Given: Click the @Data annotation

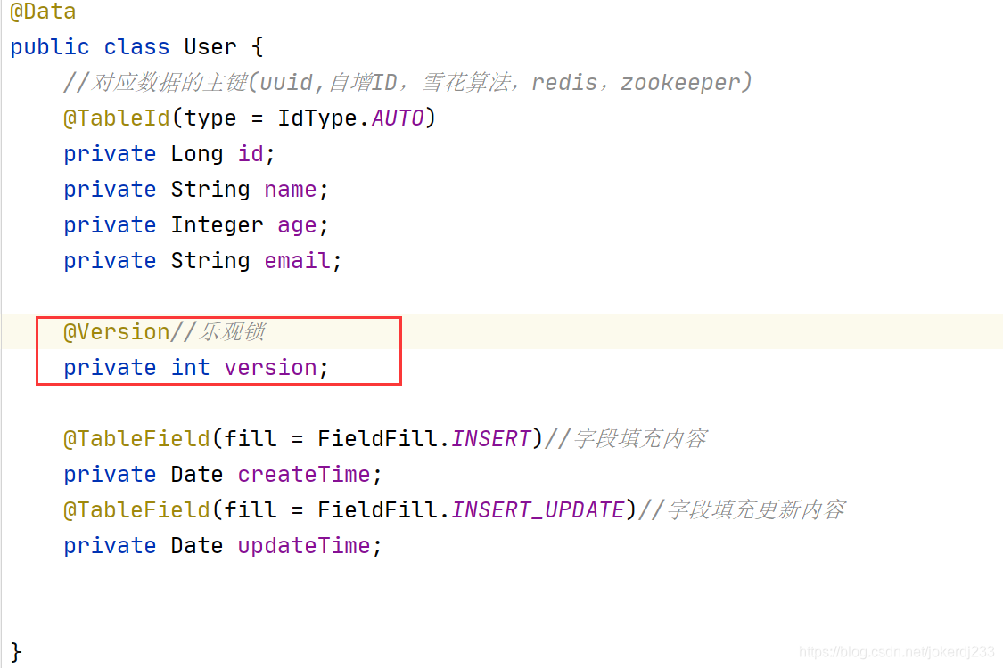Looking at the screenshot, I should pos(43,12).
